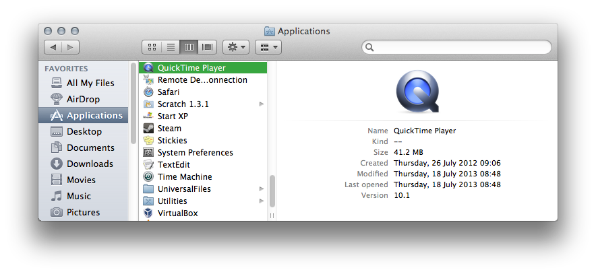Click the Downloads arrow icon

[57, 164]
